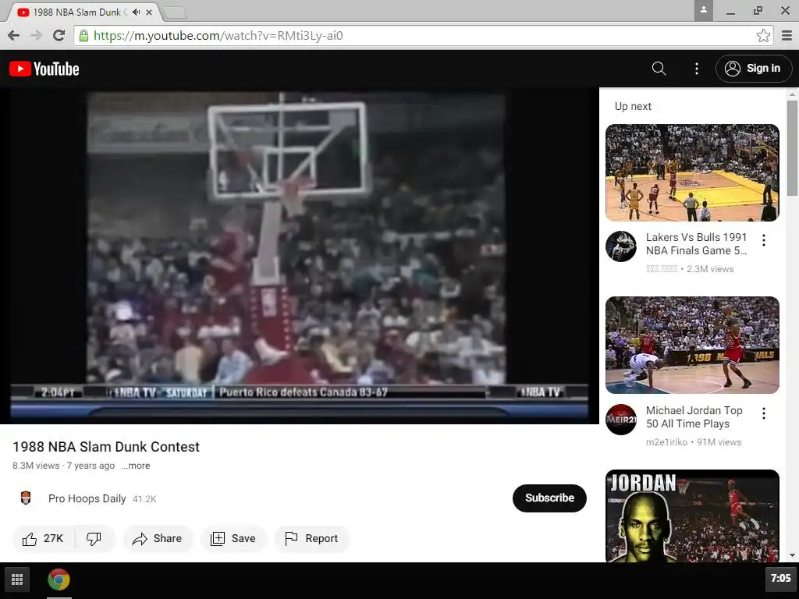Reload the page with the refresh icon
The width and height of the screenshot is (799, 599).
[x=59, y=35]
